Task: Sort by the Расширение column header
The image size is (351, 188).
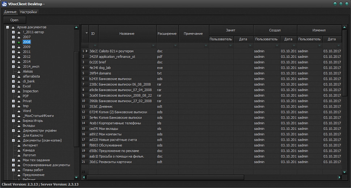Action: click(167, 34)
